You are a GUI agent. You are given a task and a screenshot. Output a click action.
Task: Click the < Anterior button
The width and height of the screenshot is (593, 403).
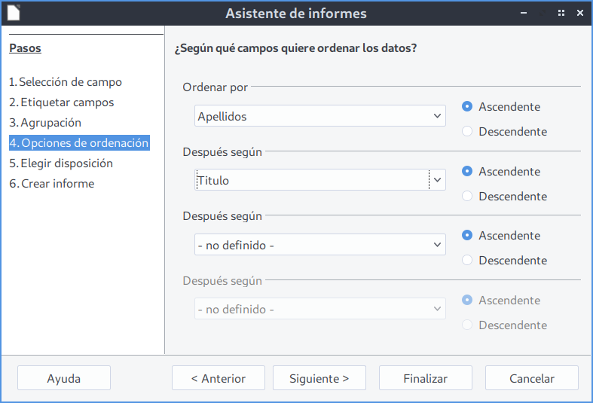click(x=219, y=378)
